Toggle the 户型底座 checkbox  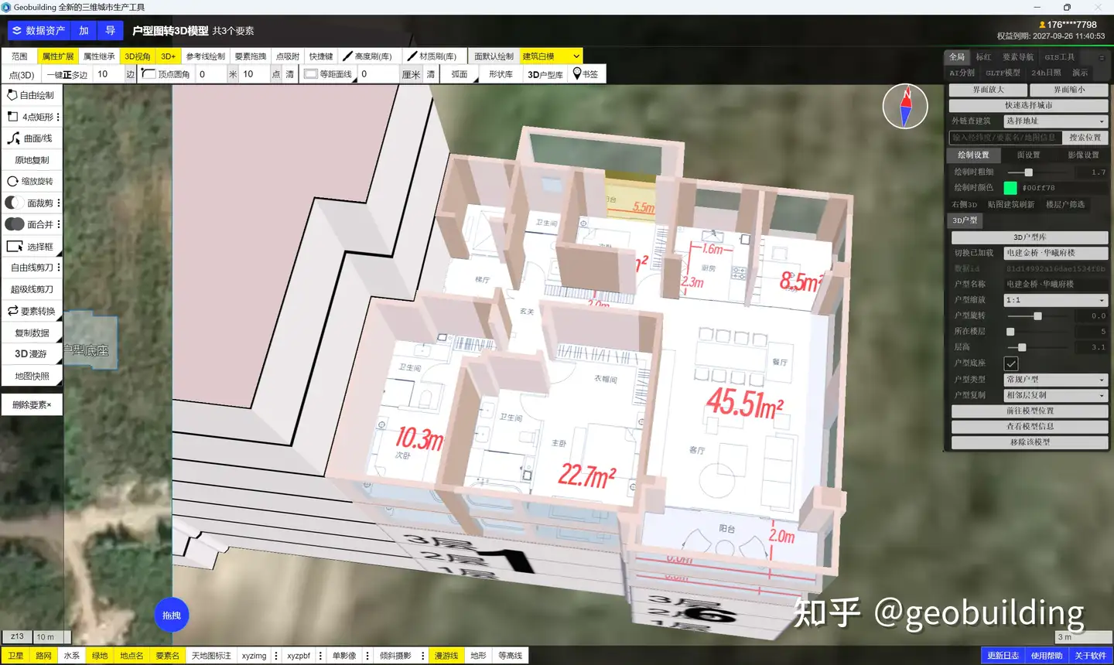coord(1011,363)
